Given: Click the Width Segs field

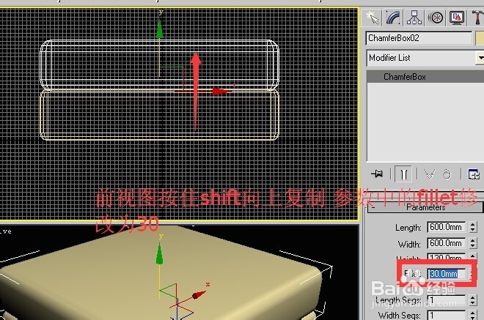Looking at the screenshot, I should point(447,316).
